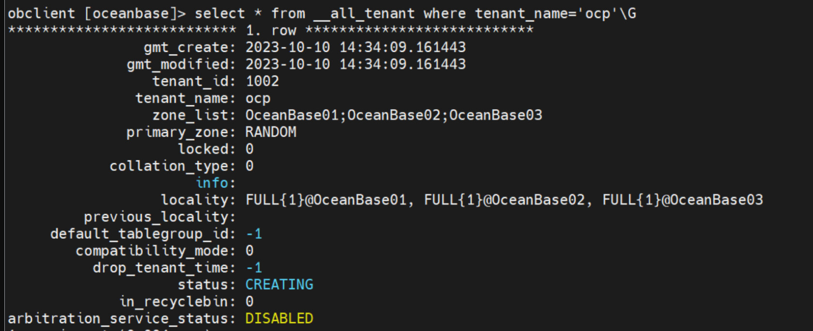Viewport: 813px width, 331px height.
Task: Click the locality value FULL{1}@OceanBase01
Action: click(326, 200)
